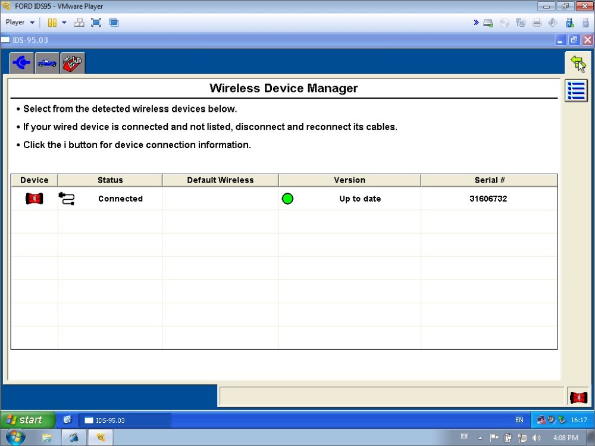The width and height of the screenshot is (595, 446).
Task: Open the blue list menu icon
Action: (x=576, y=90)
